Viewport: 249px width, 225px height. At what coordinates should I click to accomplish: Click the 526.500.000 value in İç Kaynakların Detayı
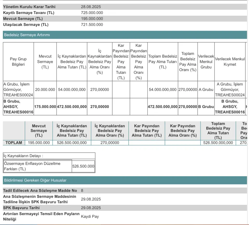point(83,166)
